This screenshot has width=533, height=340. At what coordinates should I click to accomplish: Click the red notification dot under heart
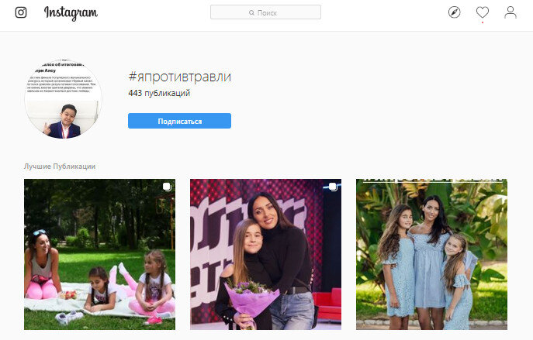point(483,22)
